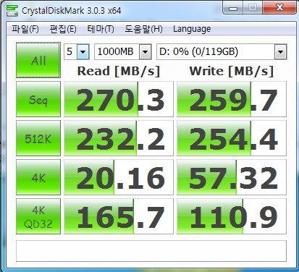Image resolution: width=299 pixels, height=272 pixels.
Task: Expand the 1000MB test size dropdown
Action: 145,51
